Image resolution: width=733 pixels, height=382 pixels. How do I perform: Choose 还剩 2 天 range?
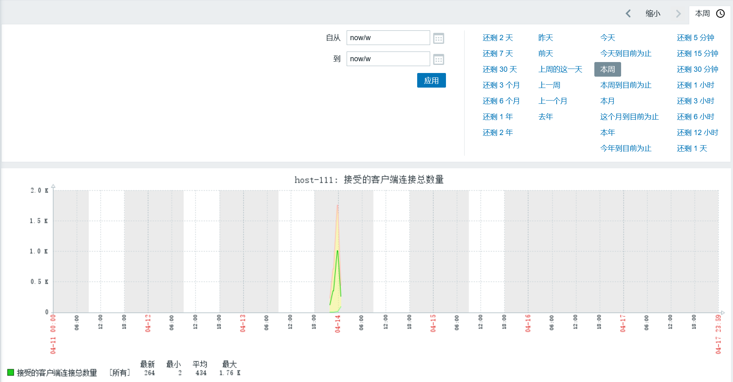[x=498, y=38]
